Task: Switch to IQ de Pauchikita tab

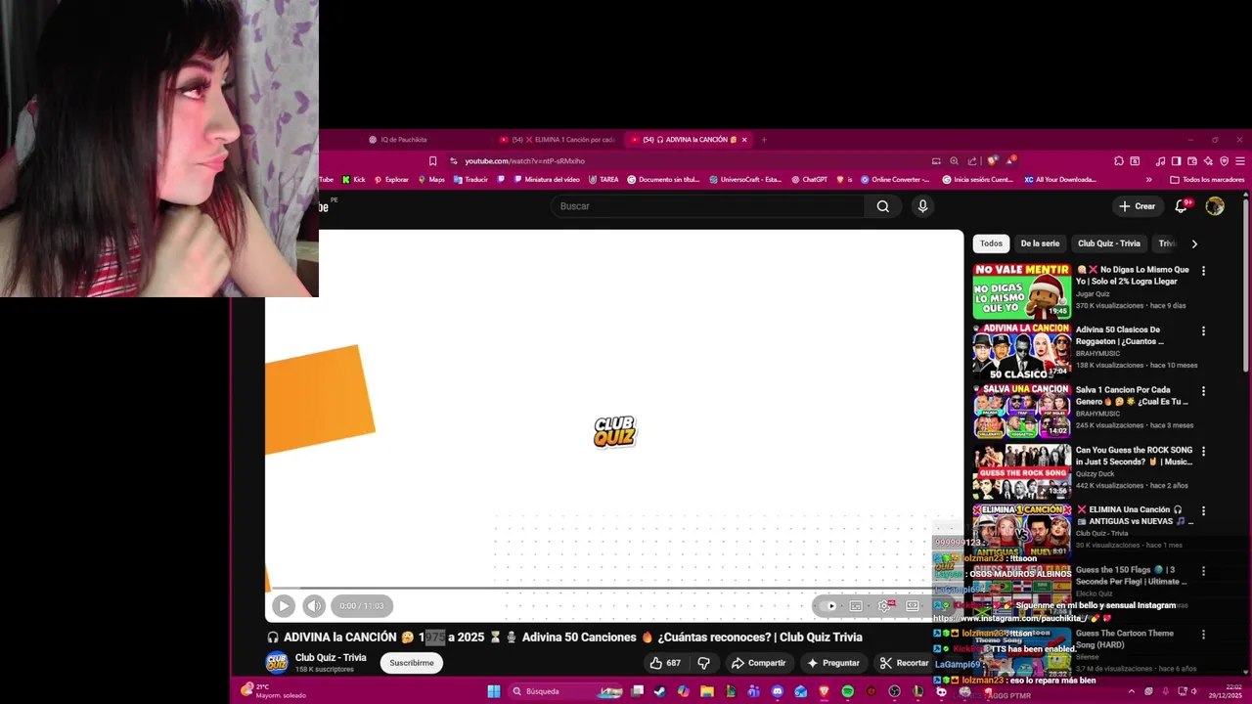Action: click(x=403, y=140)
